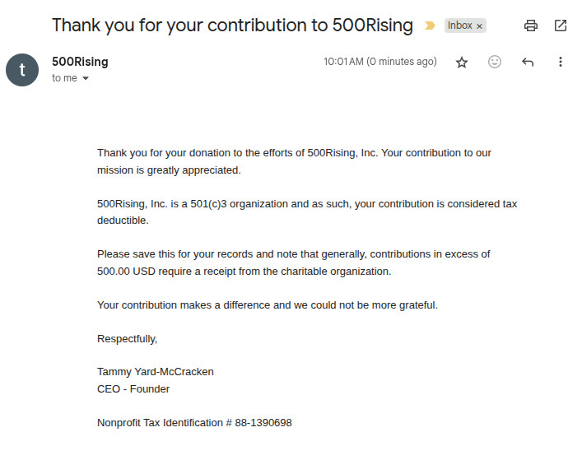This screenshot has width=582, height=460.
Task: Click the sender's round "t" avatar
Action: click(x=22, y=69)
